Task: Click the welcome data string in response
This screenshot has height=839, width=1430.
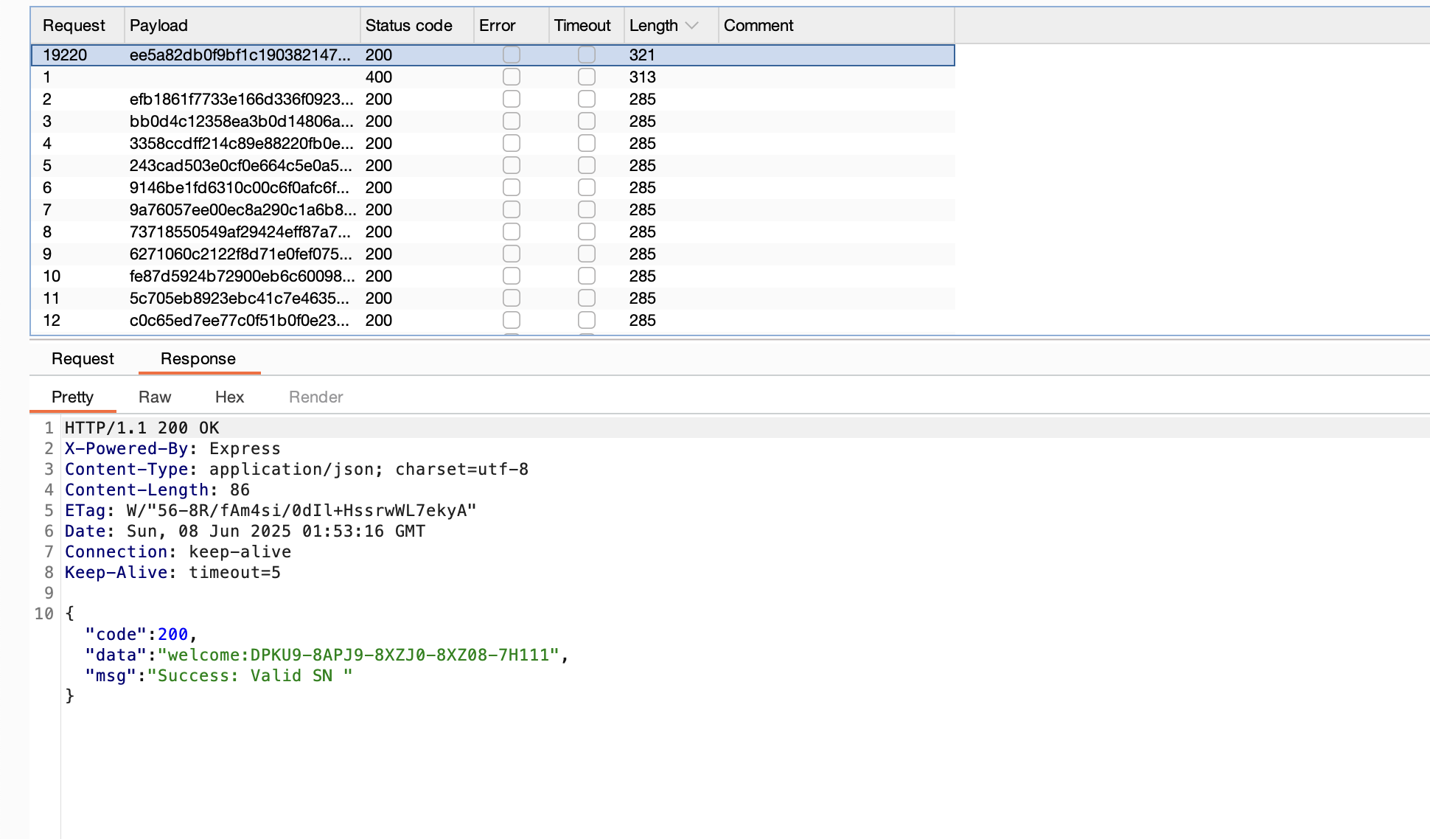Action: point(358,655)
